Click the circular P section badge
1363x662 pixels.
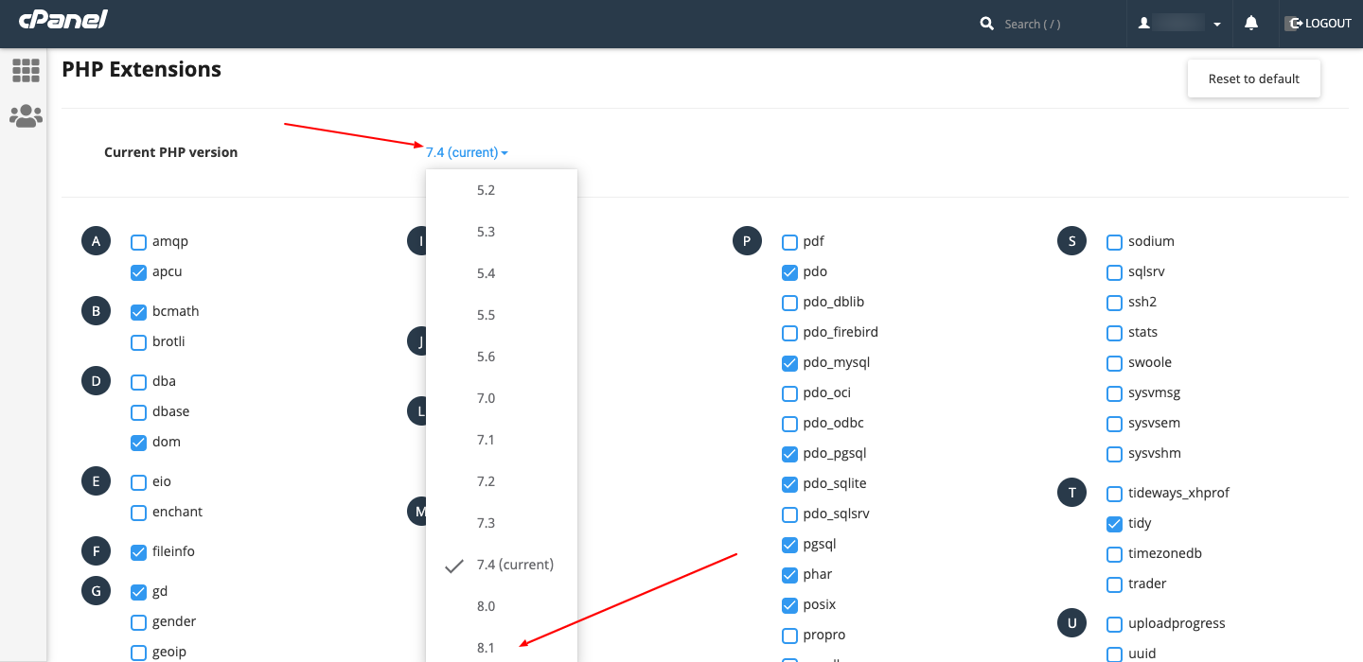[x=747, y=240]
